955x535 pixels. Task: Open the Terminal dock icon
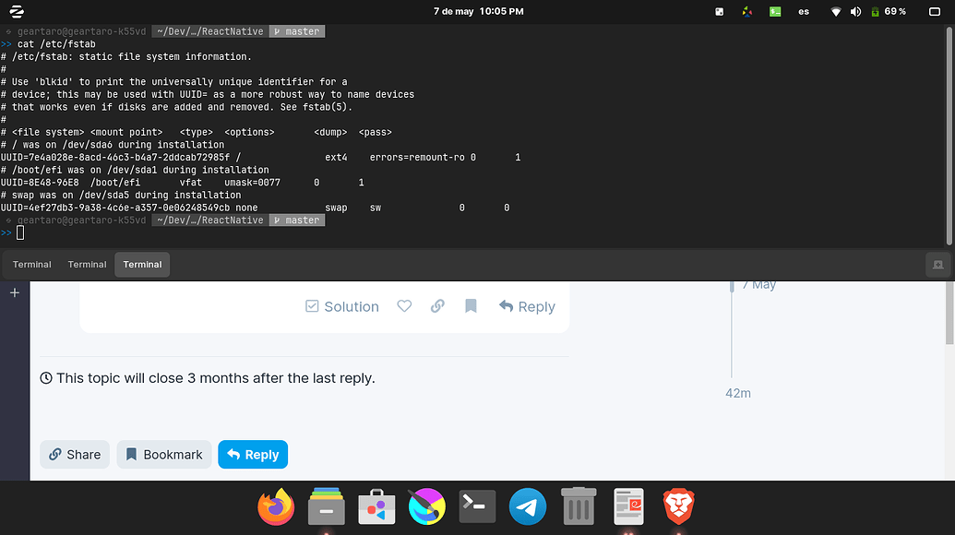click(x=477, y=506)
